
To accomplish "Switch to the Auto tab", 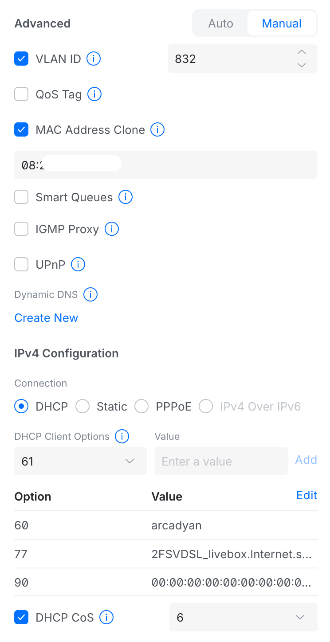I will pos(220,23).
